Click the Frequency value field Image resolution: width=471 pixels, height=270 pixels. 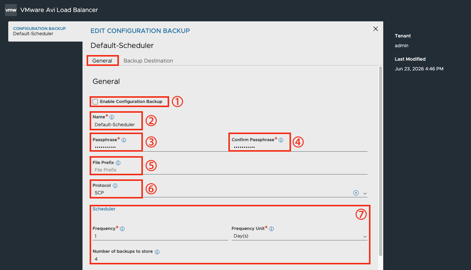pos(160,236)
